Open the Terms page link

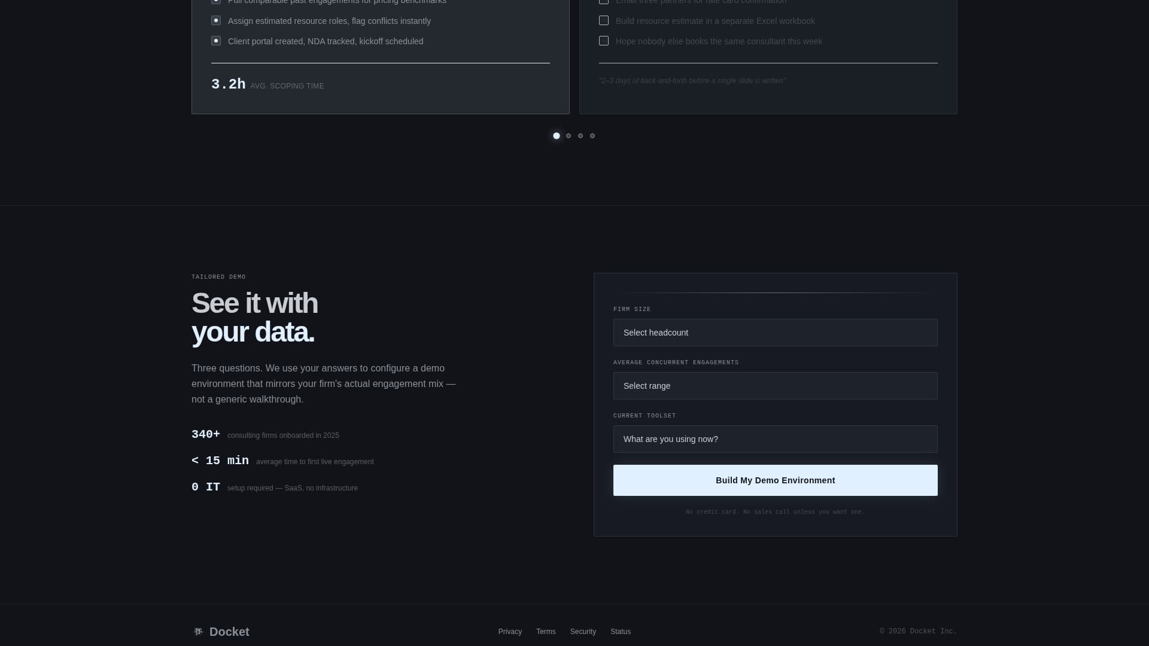(x=545, y=631)
